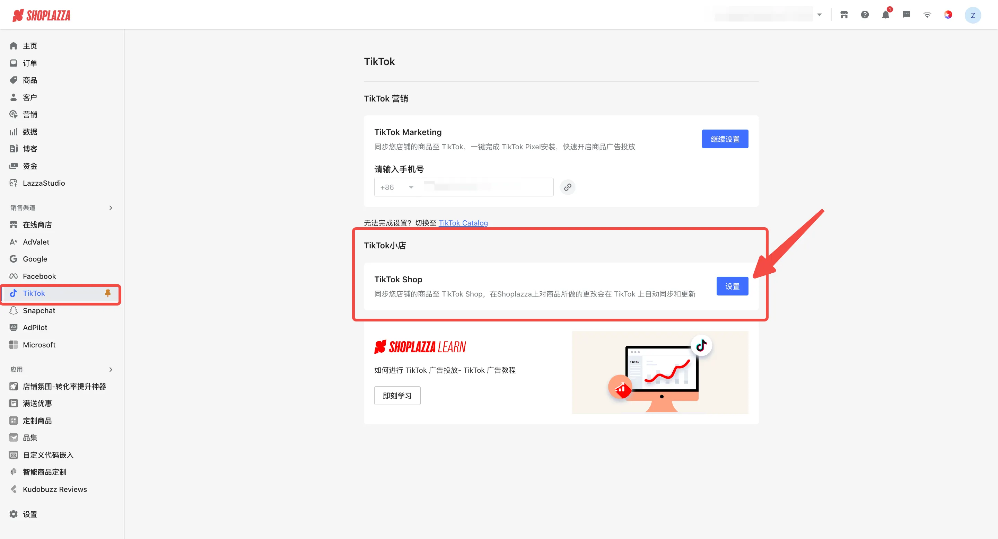Click the 定制商品 app icon

click(14, 421)
